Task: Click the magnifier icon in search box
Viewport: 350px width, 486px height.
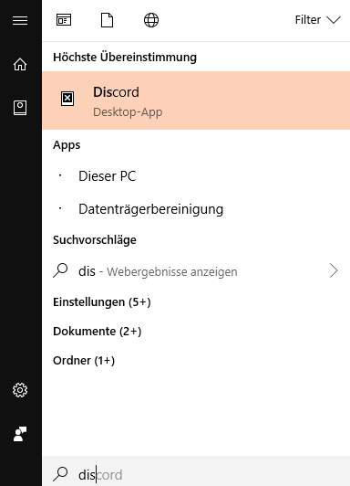Action: [x=60, y=474]
